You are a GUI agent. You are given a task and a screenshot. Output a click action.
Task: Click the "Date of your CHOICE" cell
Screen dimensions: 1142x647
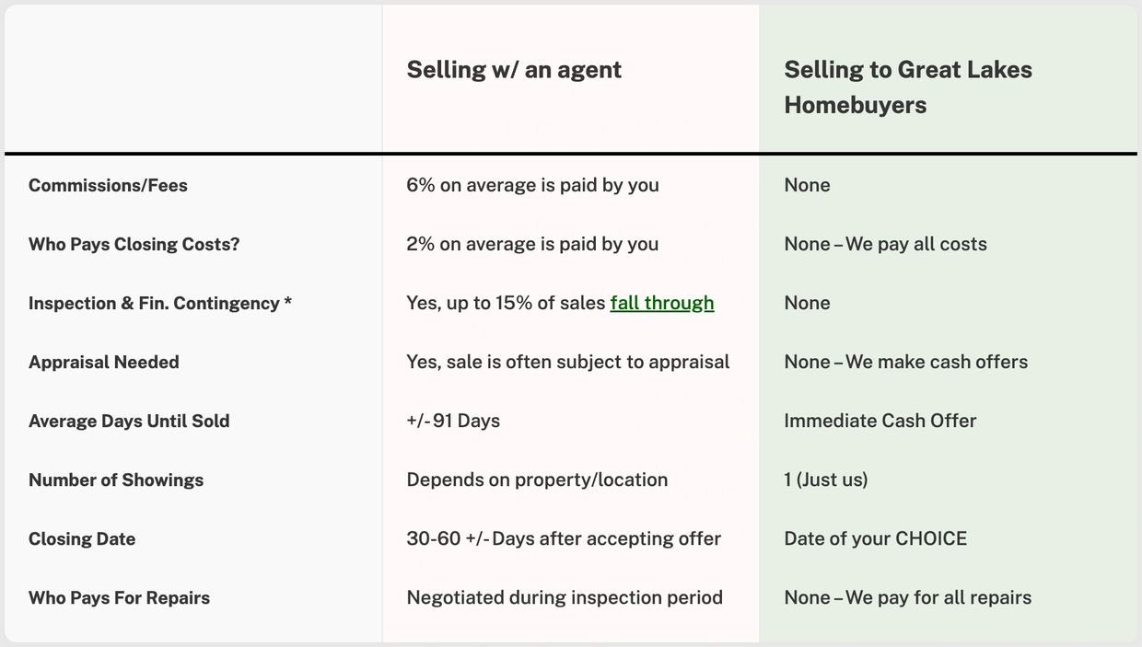[x=875, y=538]
